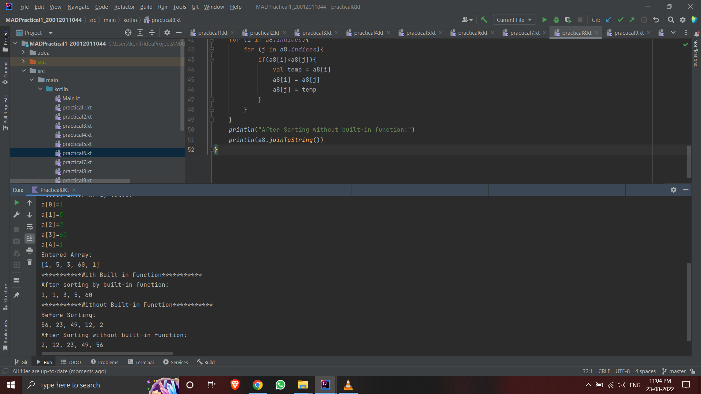Image resolution: width=701 pixels, height=394 pixels.
Task: Open the Problems view
Action: click(108, 362)
